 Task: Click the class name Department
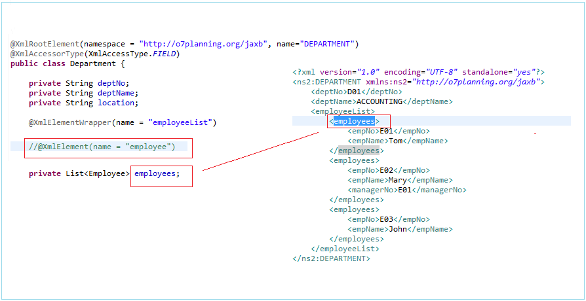pos(93,63)
